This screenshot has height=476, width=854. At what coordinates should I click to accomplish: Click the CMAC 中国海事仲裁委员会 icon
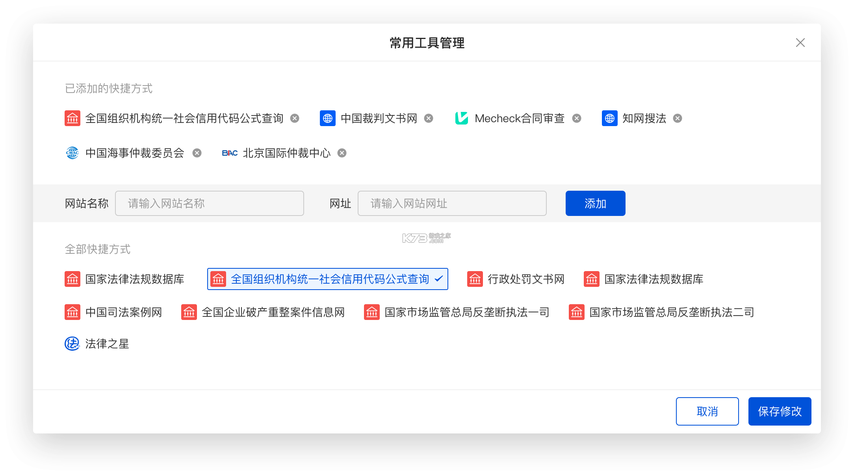72,153
